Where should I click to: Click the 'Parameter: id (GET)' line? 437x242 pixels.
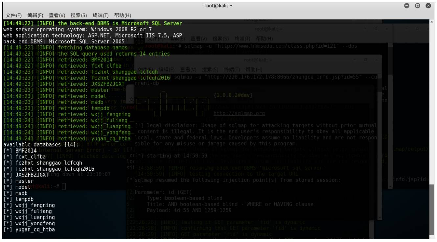tap(163, 192)
